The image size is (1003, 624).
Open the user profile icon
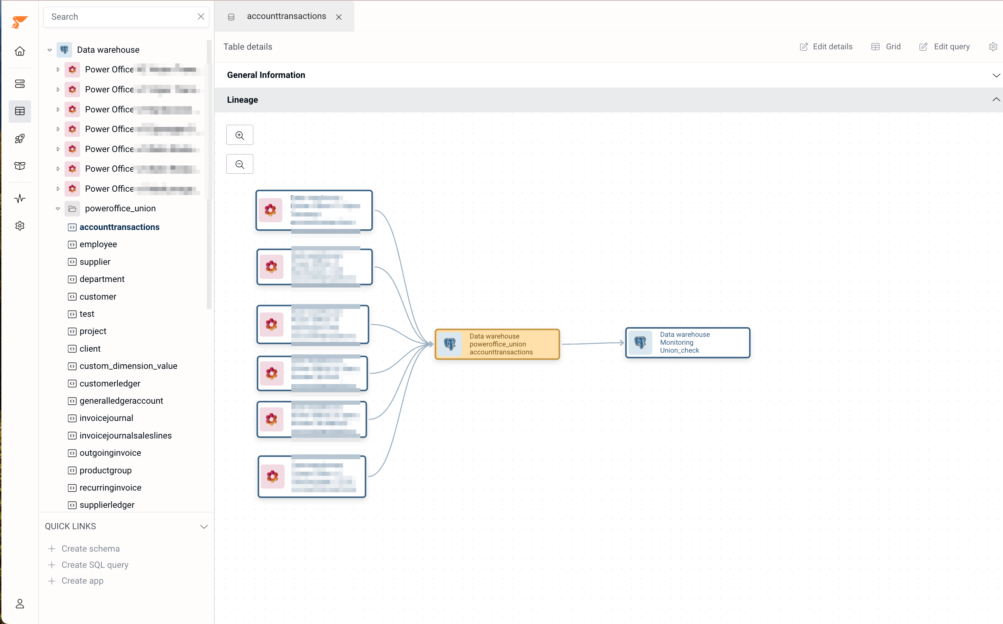click(x=20, y=604)
